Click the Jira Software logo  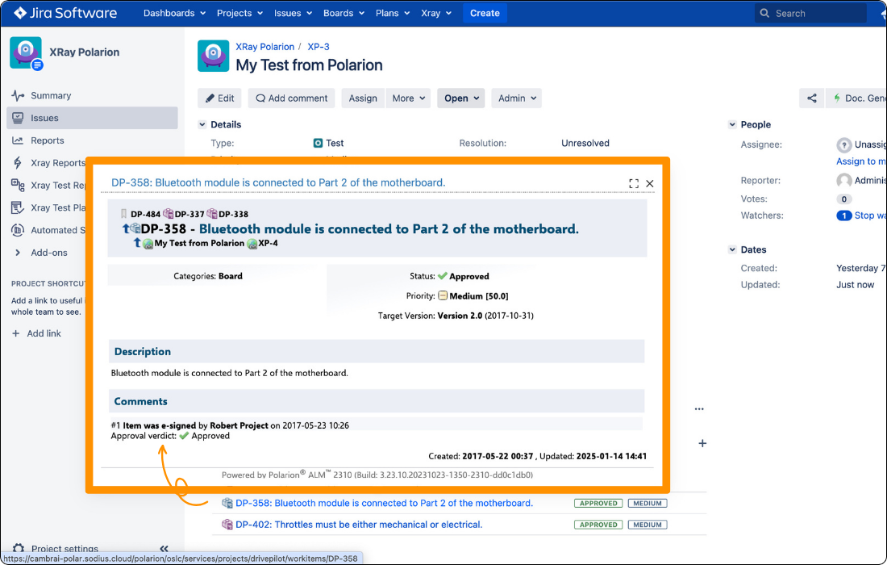[65, 13]
